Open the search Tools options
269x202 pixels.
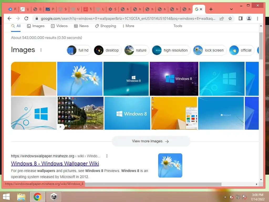(x=178, y=26)
